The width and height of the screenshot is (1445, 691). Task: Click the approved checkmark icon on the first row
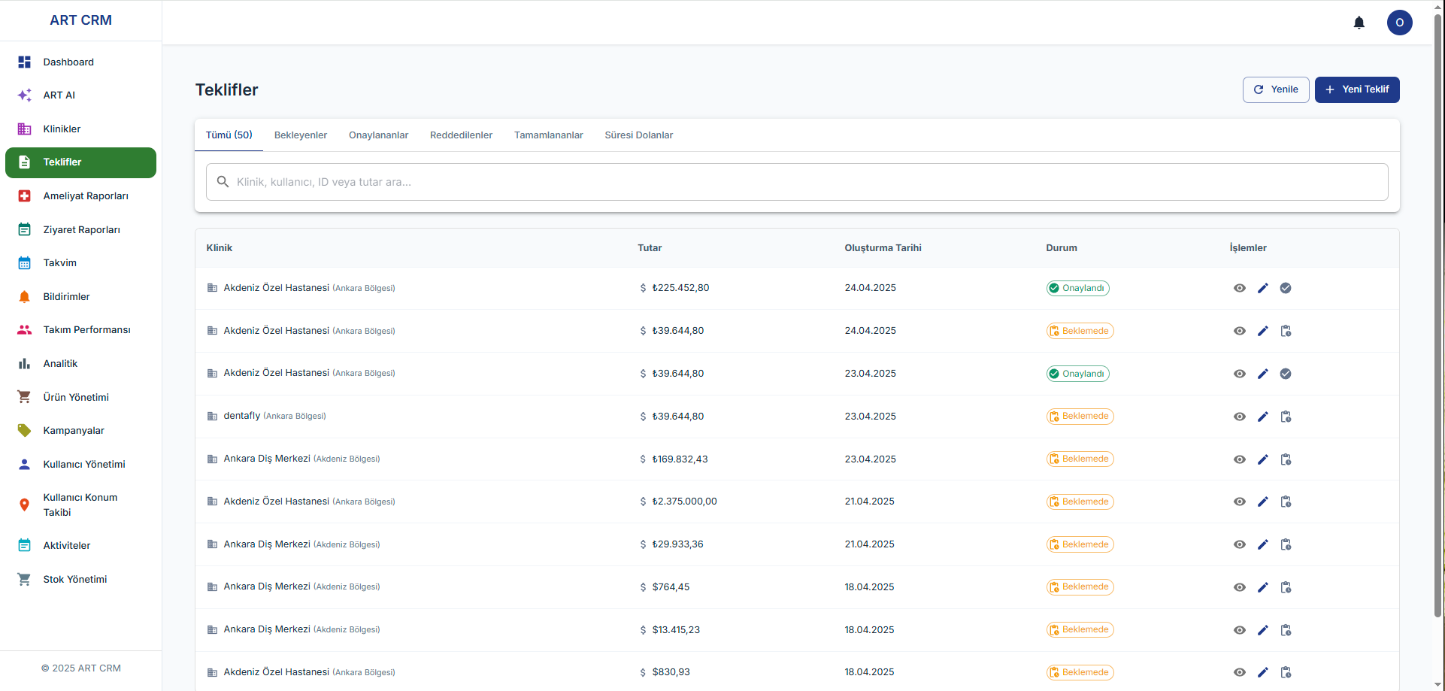click(1286, 288)
